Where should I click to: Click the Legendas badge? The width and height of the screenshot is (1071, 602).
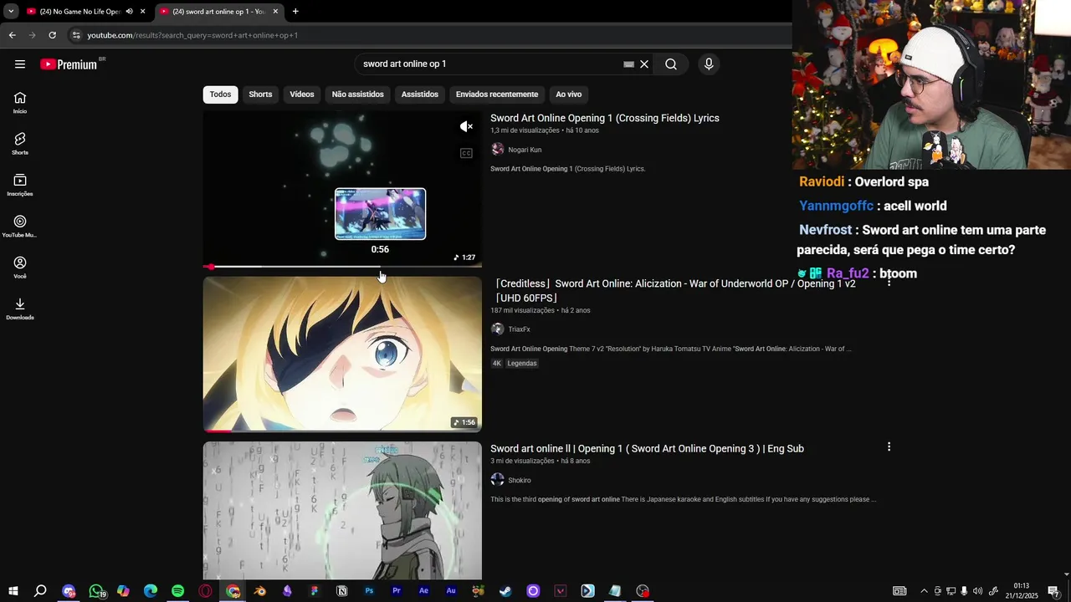[x=522, y=364]
